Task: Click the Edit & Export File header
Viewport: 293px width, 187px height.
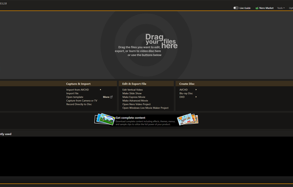Action: (x=134, y=84)
